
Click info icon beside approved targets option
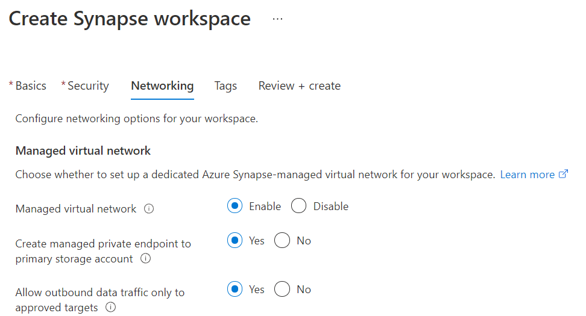pyautogui.click(x=110, y=308)
